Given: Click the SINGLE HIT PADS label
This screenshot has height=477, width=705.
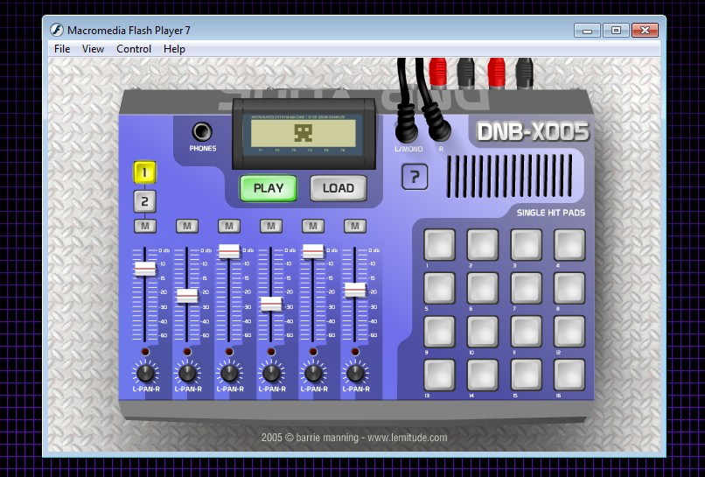Looking at the screenshot, I should pos(551,213).
